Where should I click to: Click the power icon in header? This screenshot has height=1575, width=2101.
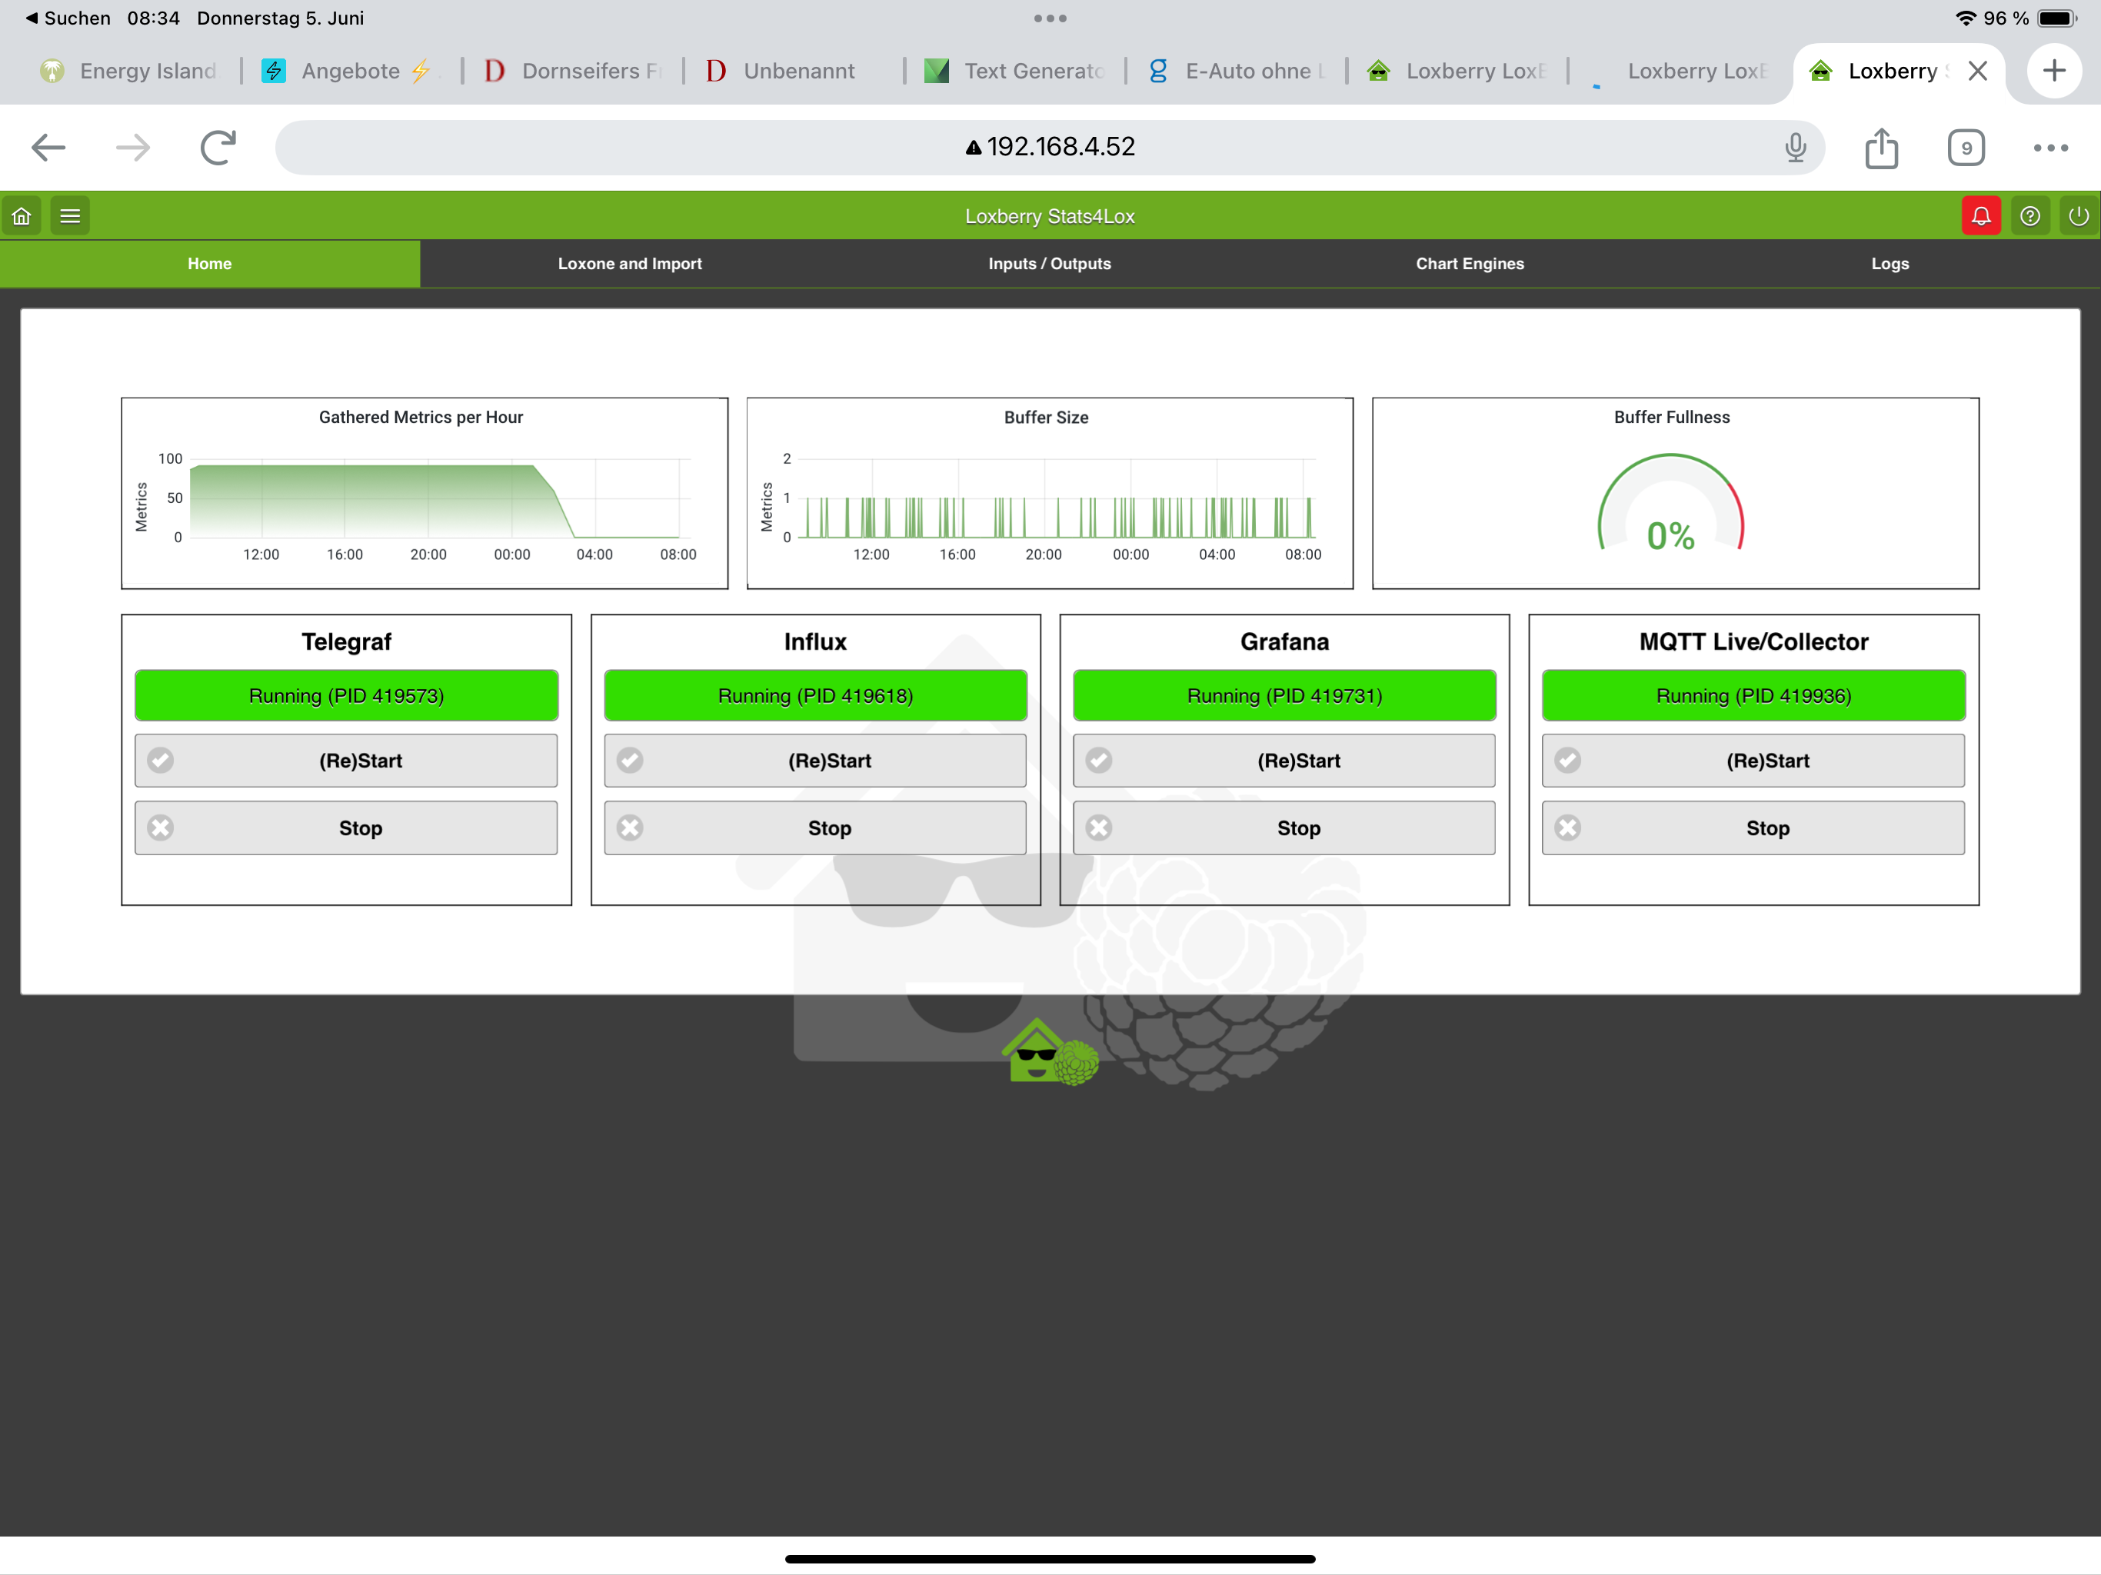pos(2078,215)
